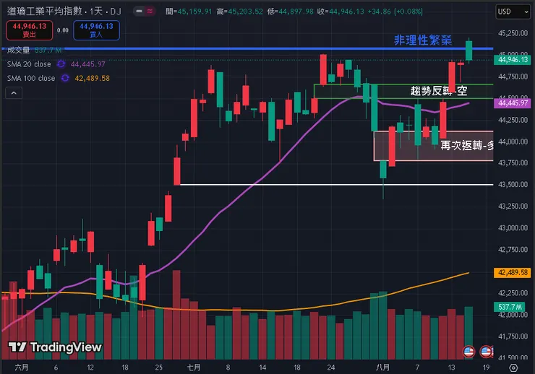The width and height of the screenshot is (535, 374).
Task: Click the 七月 date axis label
Action: click(194, 368)
